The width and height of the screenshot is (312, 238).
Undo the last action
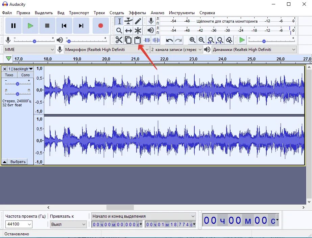[x=169, y=40]
